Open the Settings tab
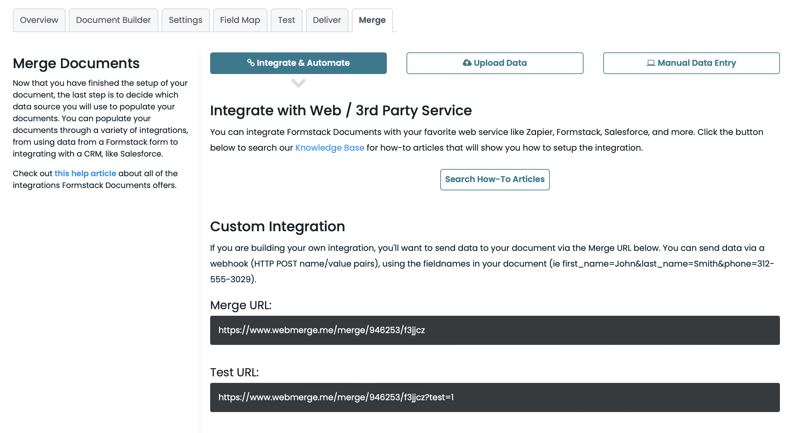 click(185, 20)
